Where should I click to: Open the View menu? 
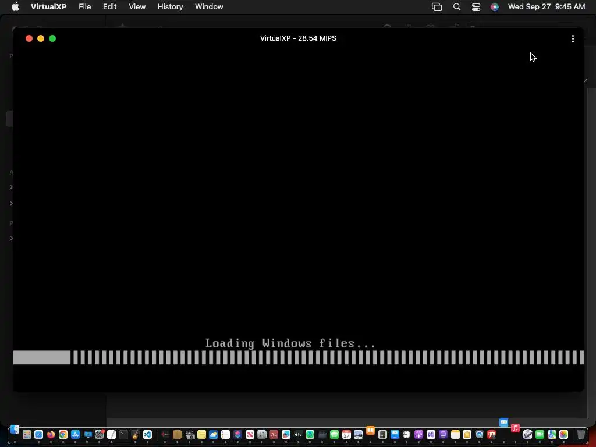(x=137, y=6)
